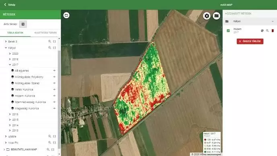Add Magasság: Kukorica layer to map
277x156 pixels.
[x=54, y=108]
